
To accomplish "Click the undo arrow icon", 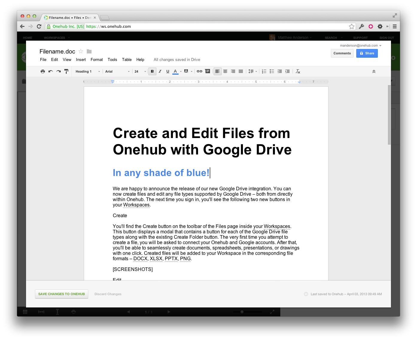I will tap(51, 71).
